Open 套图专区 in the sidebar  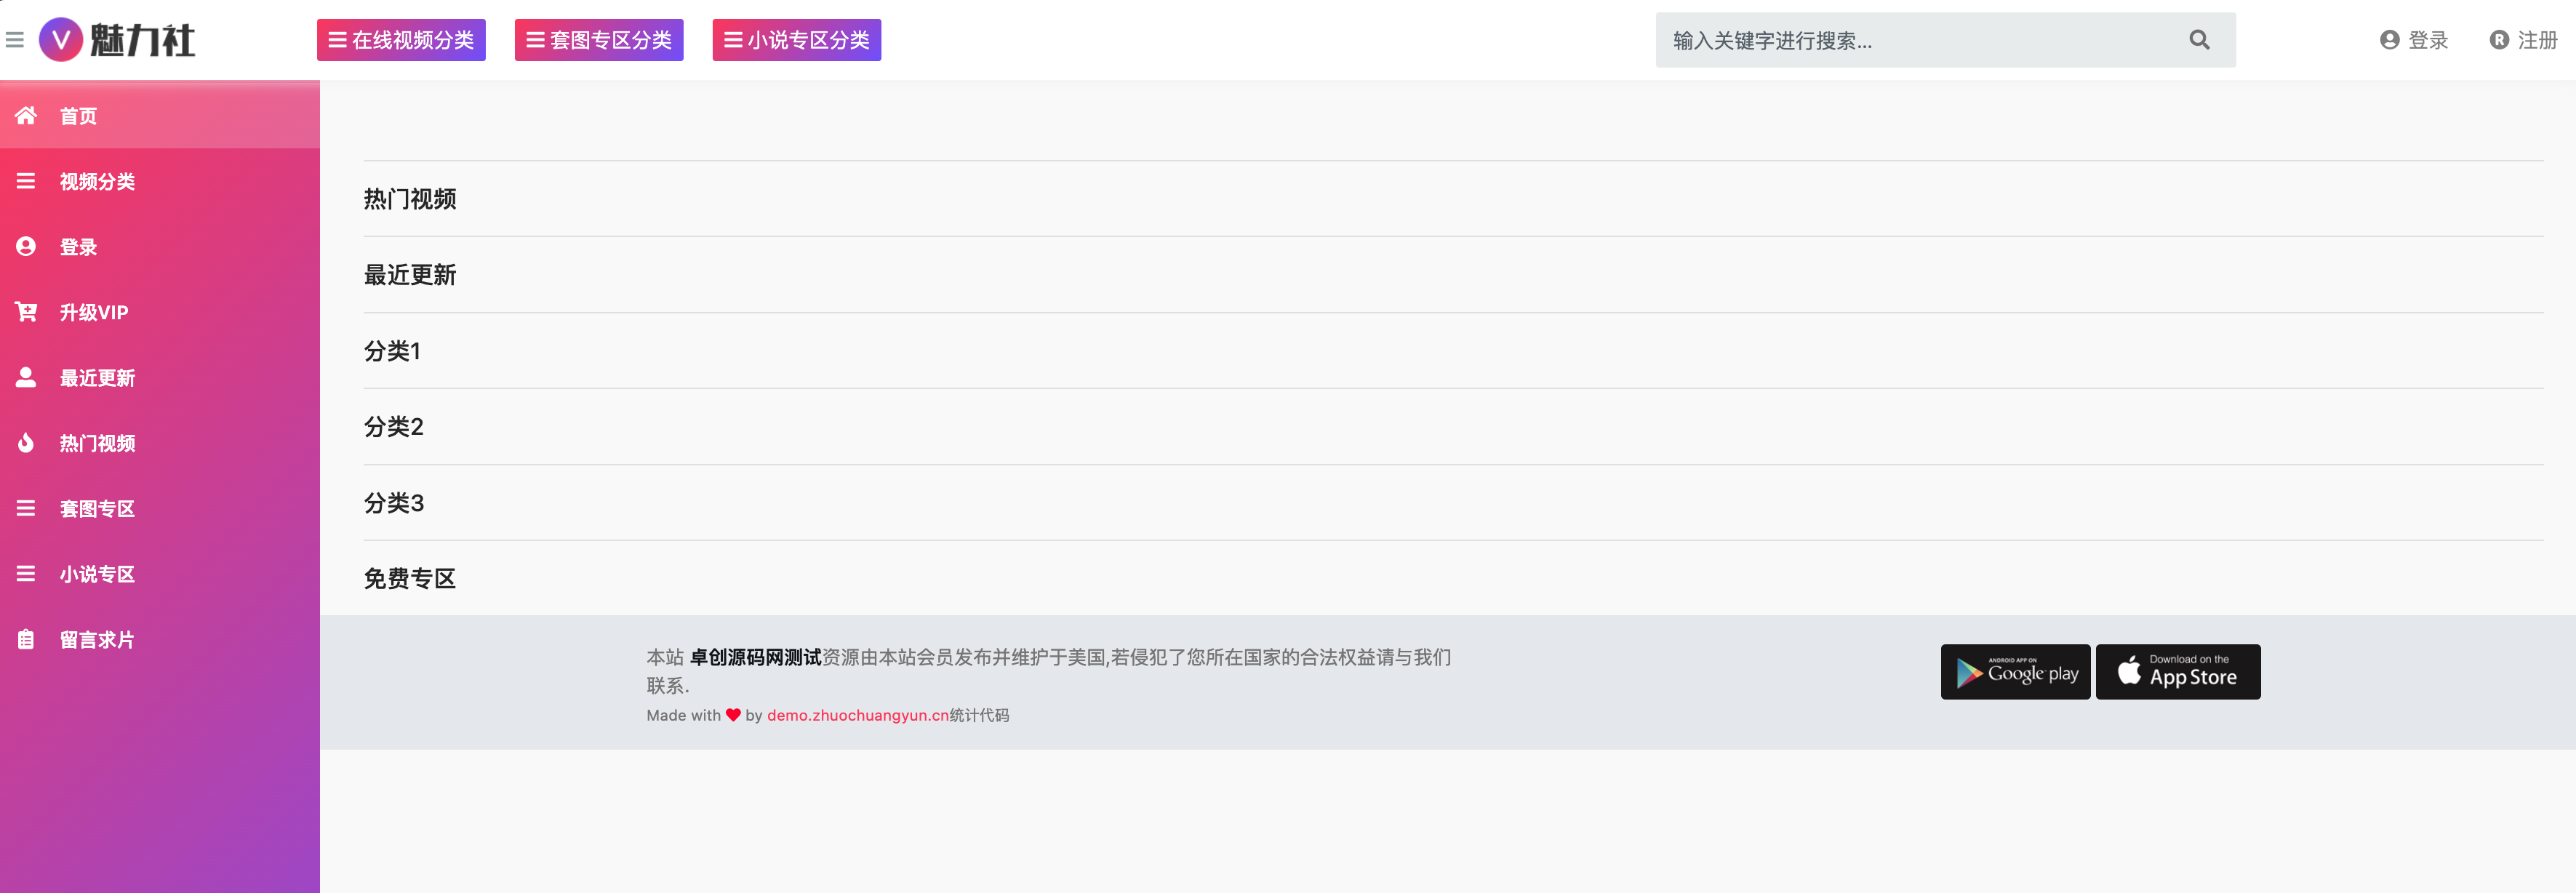[160, 508]
